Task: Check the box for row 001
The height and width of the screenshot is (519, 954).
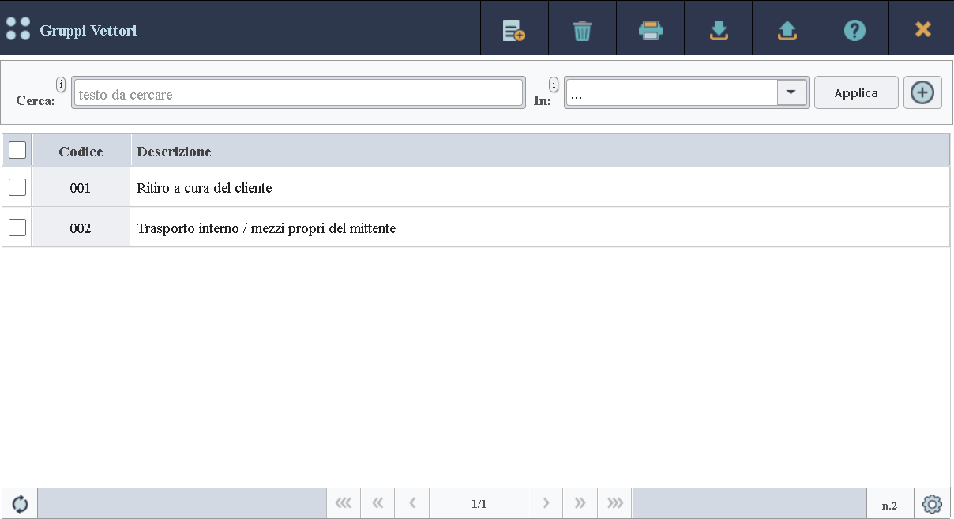Action: (17, 187)
